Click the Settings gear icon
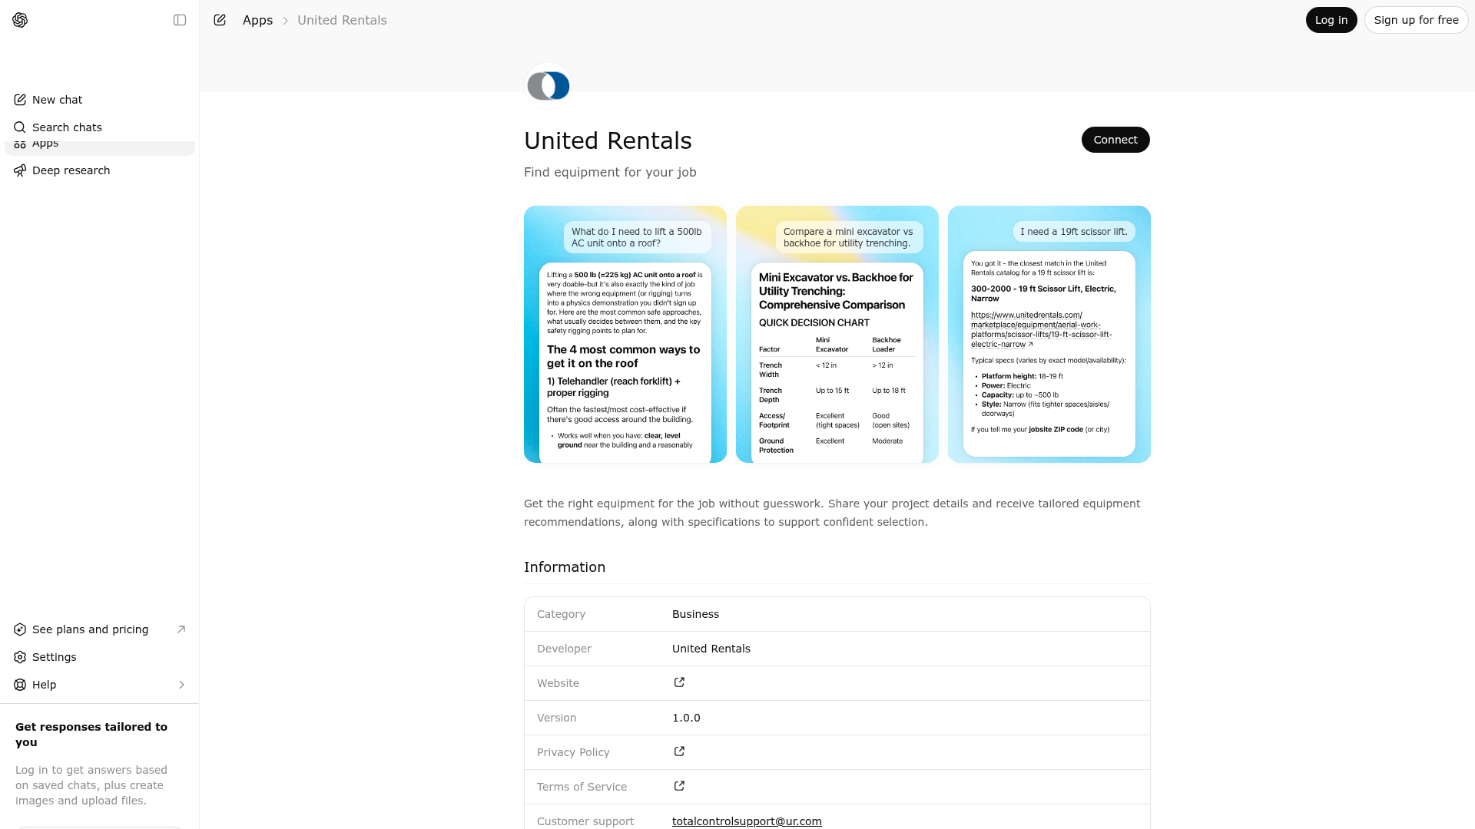Image resolution: width=1475 pixels, height=829 pixels. 20,657
